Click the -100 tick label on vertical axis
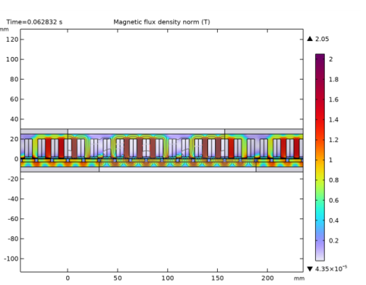Screen dimensions: 366x285 point(11,258)
